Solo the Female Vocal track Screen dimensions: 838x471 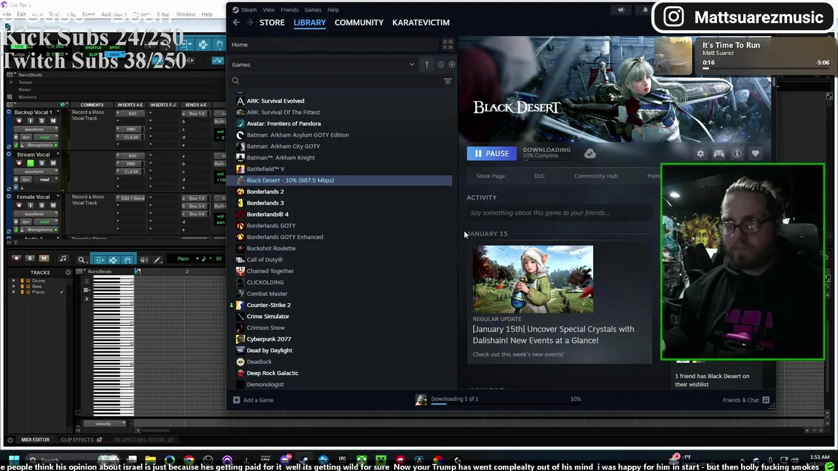(x=41, y=205)
